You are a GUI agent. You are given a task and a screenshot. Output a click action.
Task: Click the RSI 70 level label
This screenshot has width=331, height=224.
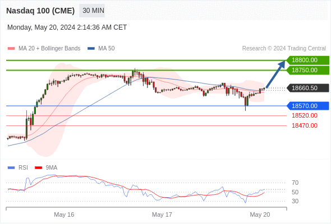click(x=295, y=183)
